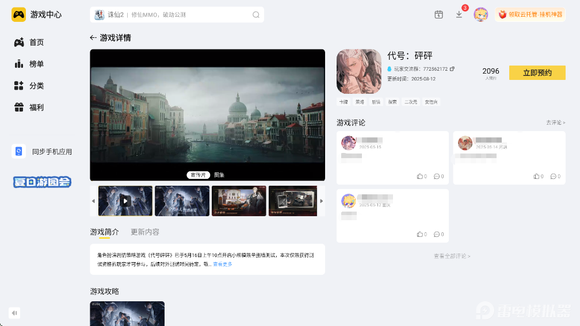Open 2025-05-14 reviewer avatar
580x326 pixels.
(465, 143)
